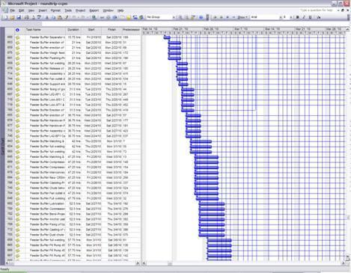Image resolution: width=351 pixels, height=273 pixels.
Task: Expand the Show outline level dropdown
Action: tap(242, 17)
